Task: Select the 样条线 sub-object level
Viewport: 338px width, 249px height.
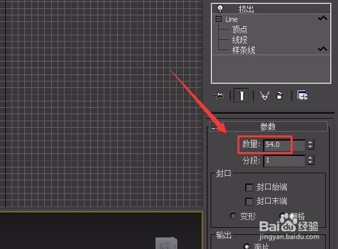Action: pos(244,50)
